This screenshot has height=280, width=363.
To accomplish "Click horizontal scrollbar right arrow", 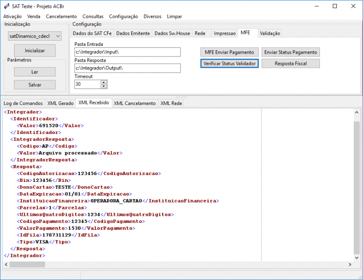I will point(350,265).
